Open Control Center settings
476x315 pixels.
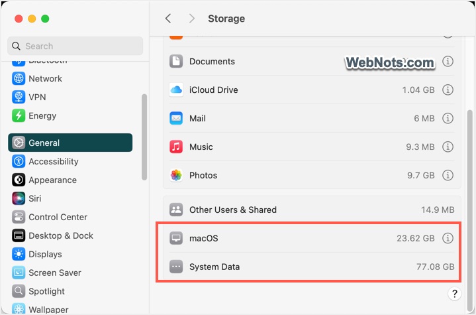[70, 217]
